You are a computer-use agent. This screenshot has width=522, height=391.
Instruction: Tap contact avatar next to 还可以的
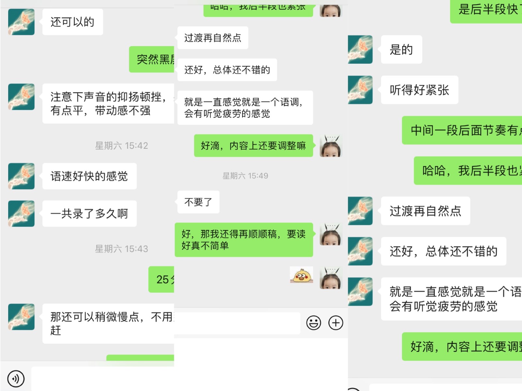(21, 22)
